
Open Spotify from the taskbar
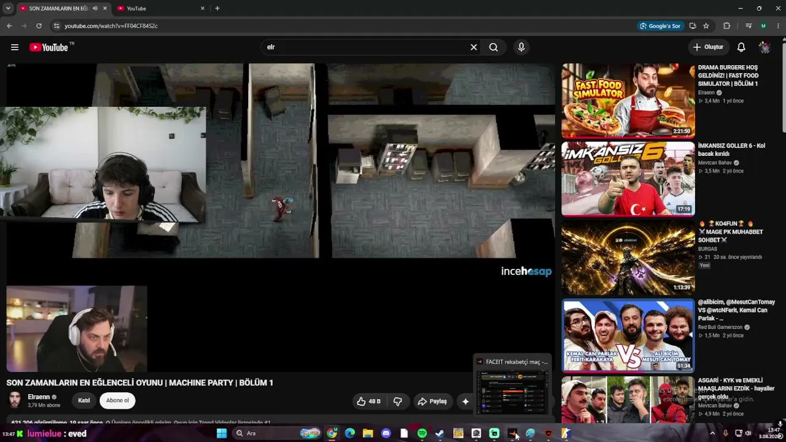click(422, 433)
